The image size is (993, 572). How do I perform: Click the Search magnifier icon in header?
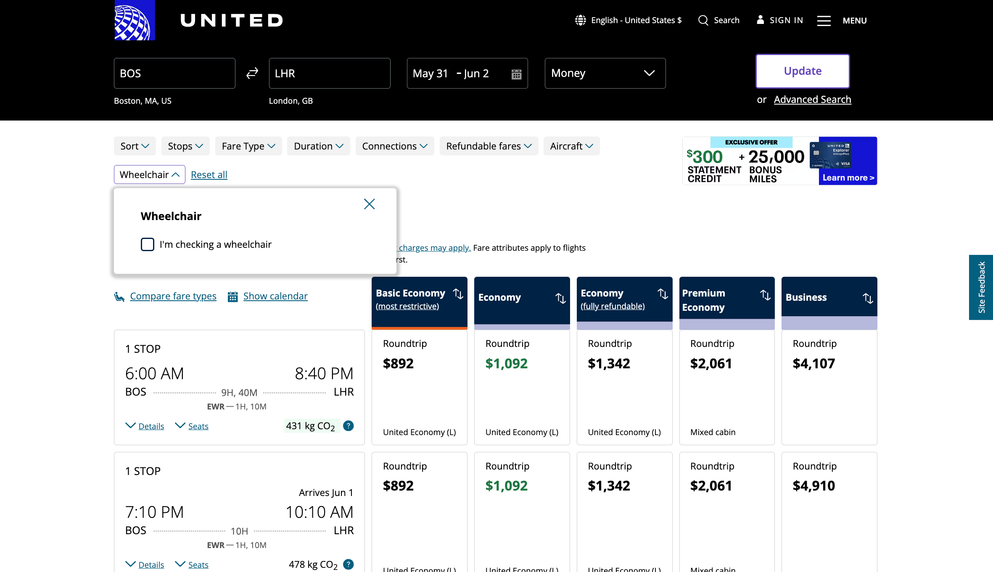[x=703, y=20]
